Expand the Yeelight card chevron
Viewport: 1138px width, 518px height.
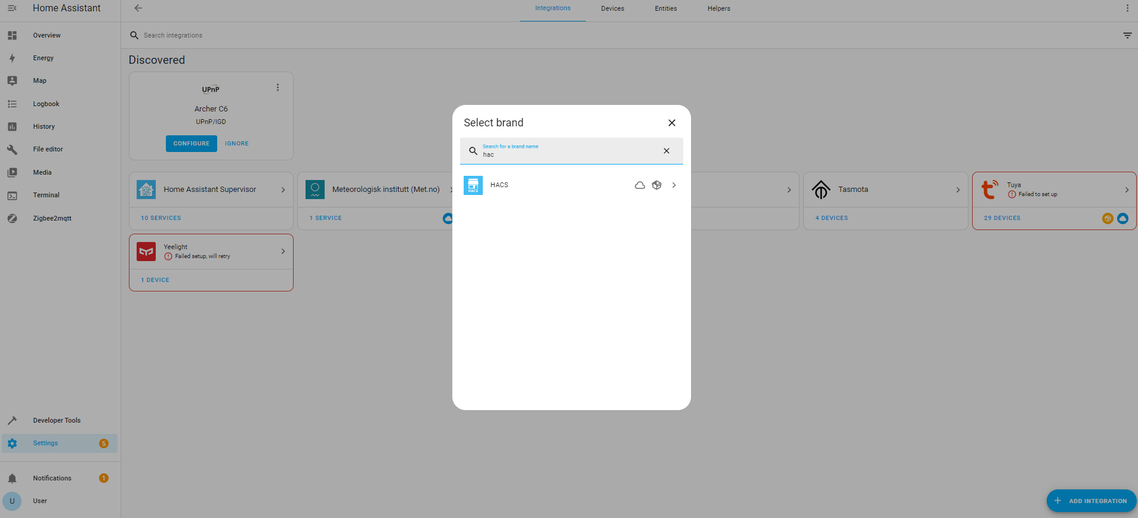(x=283, y=252)
